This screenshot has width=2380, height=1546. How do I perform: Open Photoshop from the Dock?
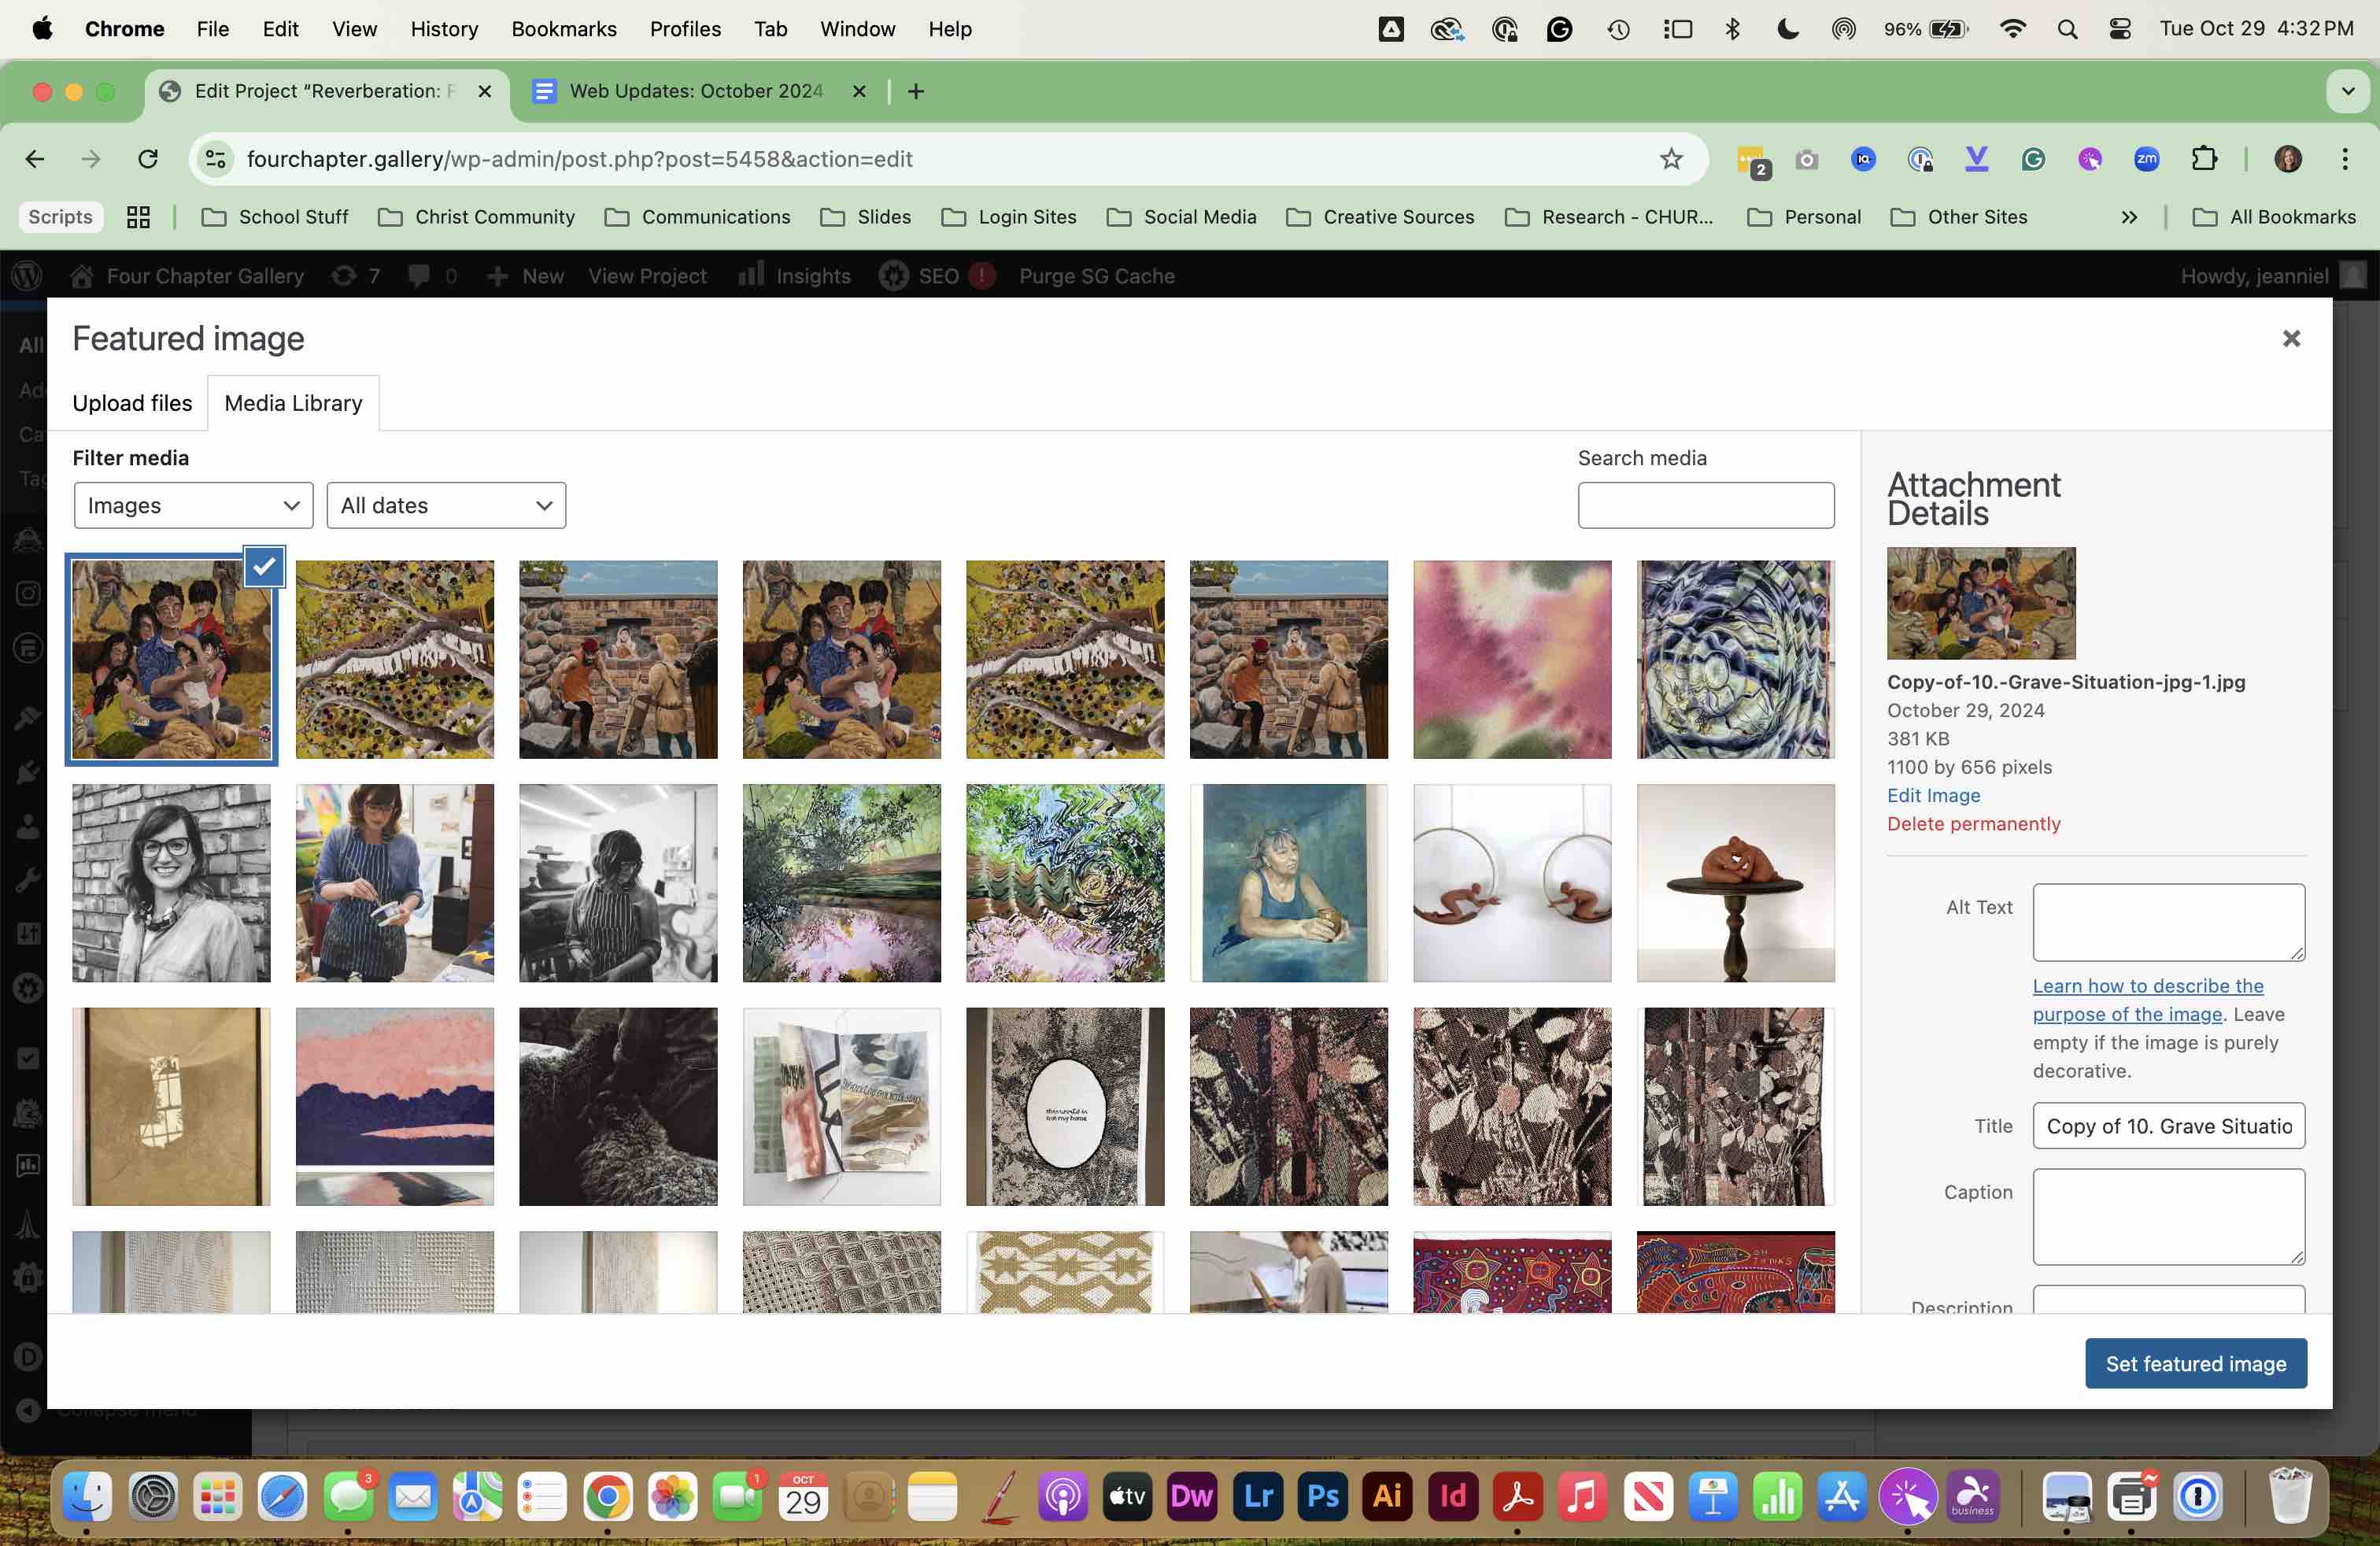[1323, 1496]
